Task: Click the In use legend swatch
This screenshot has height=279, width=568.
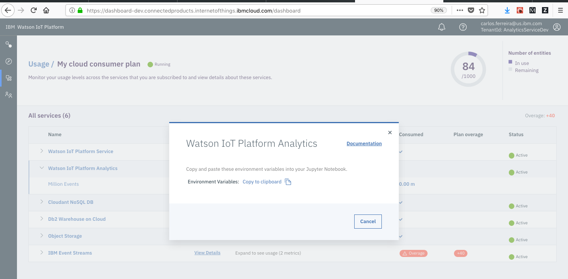Action: click(510, 62)
